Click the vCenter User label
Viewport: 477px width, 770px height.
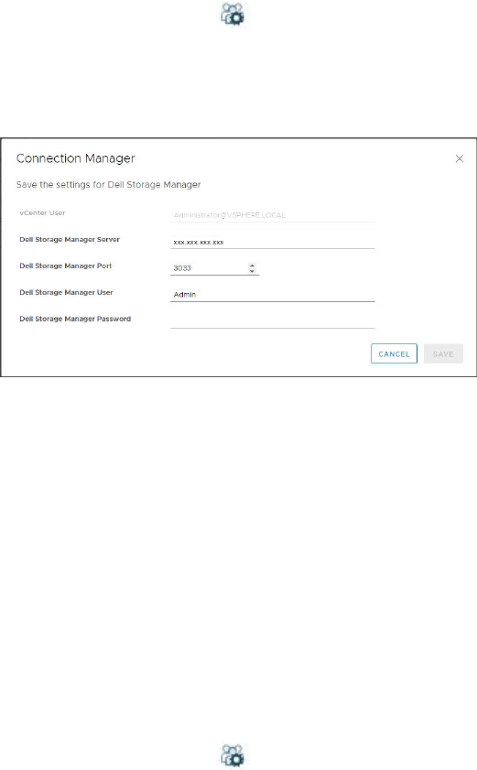click(x=42, y=212)
